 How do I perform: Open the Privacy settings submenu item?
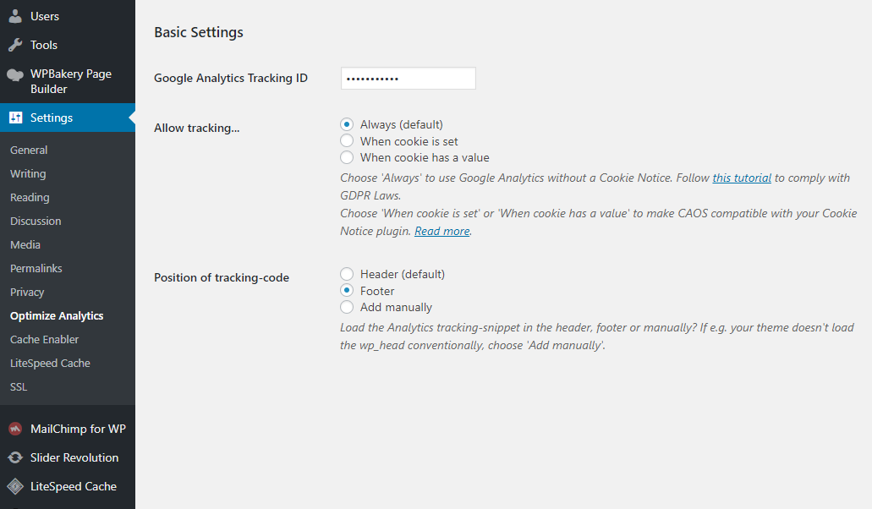(x=27, y=292)
